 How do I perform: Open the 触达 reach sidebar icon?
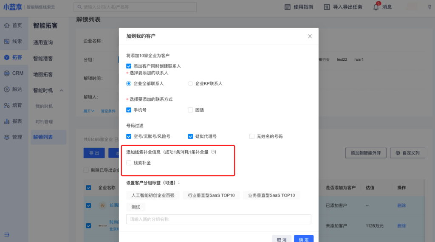(7, 89)
